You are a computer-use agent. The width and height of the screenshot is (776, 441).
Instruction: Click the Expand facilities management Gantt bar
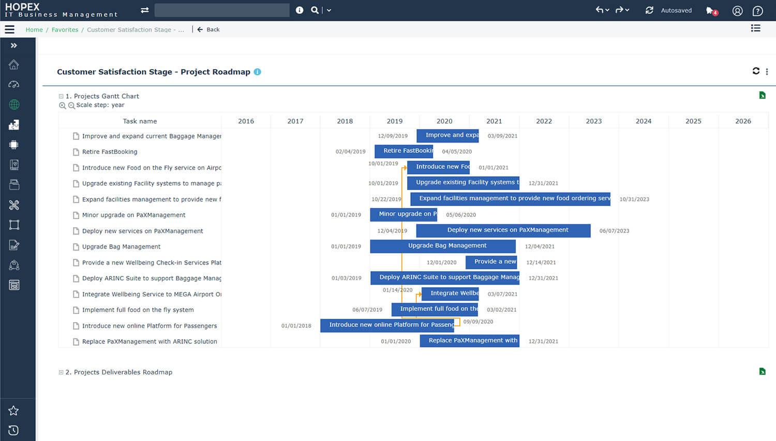pyautogui.click(x=510, y=199)
